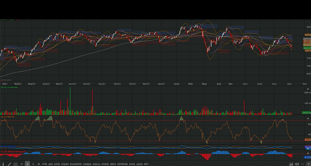Select the H daily timeframe

point(28,164)
